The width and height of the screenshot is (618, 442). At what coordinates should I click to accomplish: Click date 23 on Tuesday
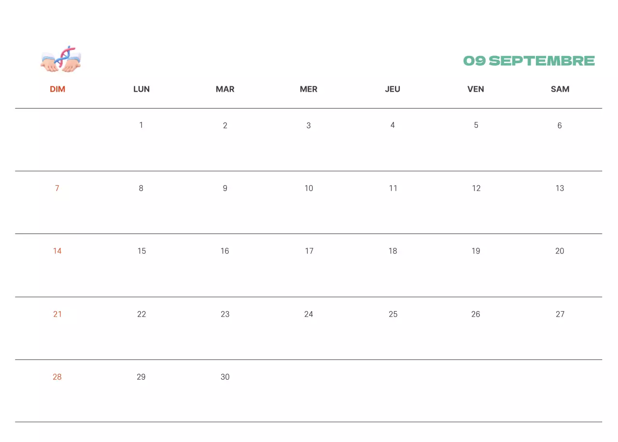pyautogui.click(x=225, y=314)
